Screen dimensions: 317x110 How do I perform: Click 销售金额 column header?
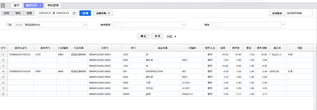(x=262, y=48)
